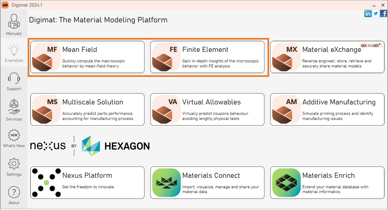Click the Hexagon logo
Image resolution: width=388 pixels, height=210 pixels.
pyautogui.click(x=115, y=146)
